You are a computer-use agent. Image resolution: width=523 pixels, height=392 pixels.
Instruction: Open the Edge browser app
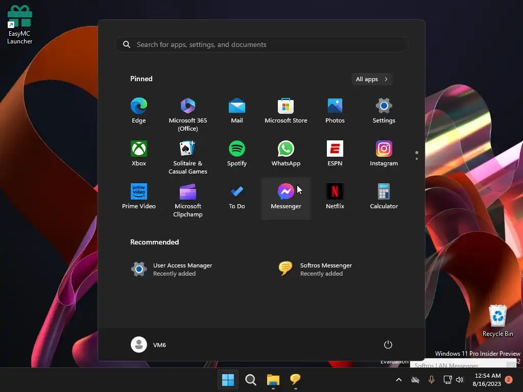(139, 111)
